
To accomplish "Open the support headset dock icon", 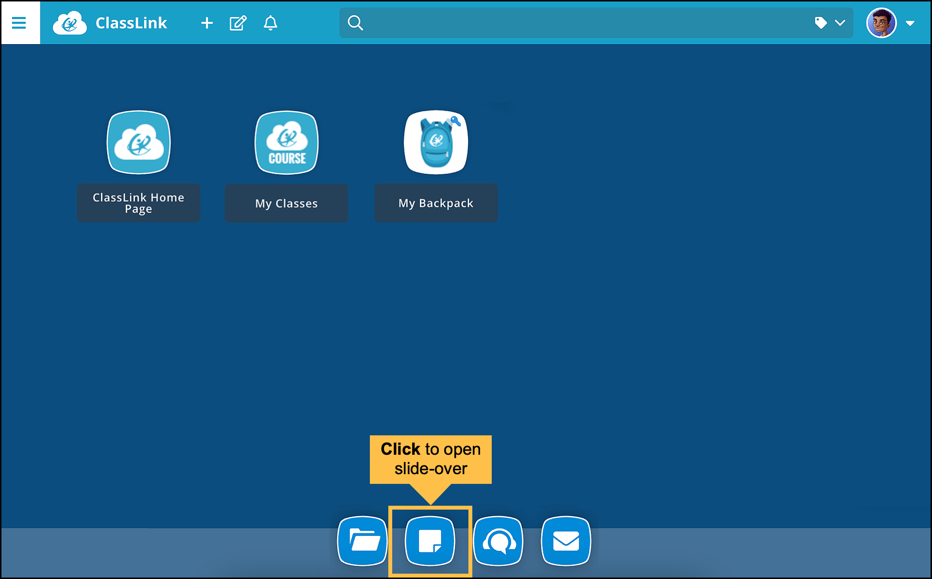I will point(498,541).
